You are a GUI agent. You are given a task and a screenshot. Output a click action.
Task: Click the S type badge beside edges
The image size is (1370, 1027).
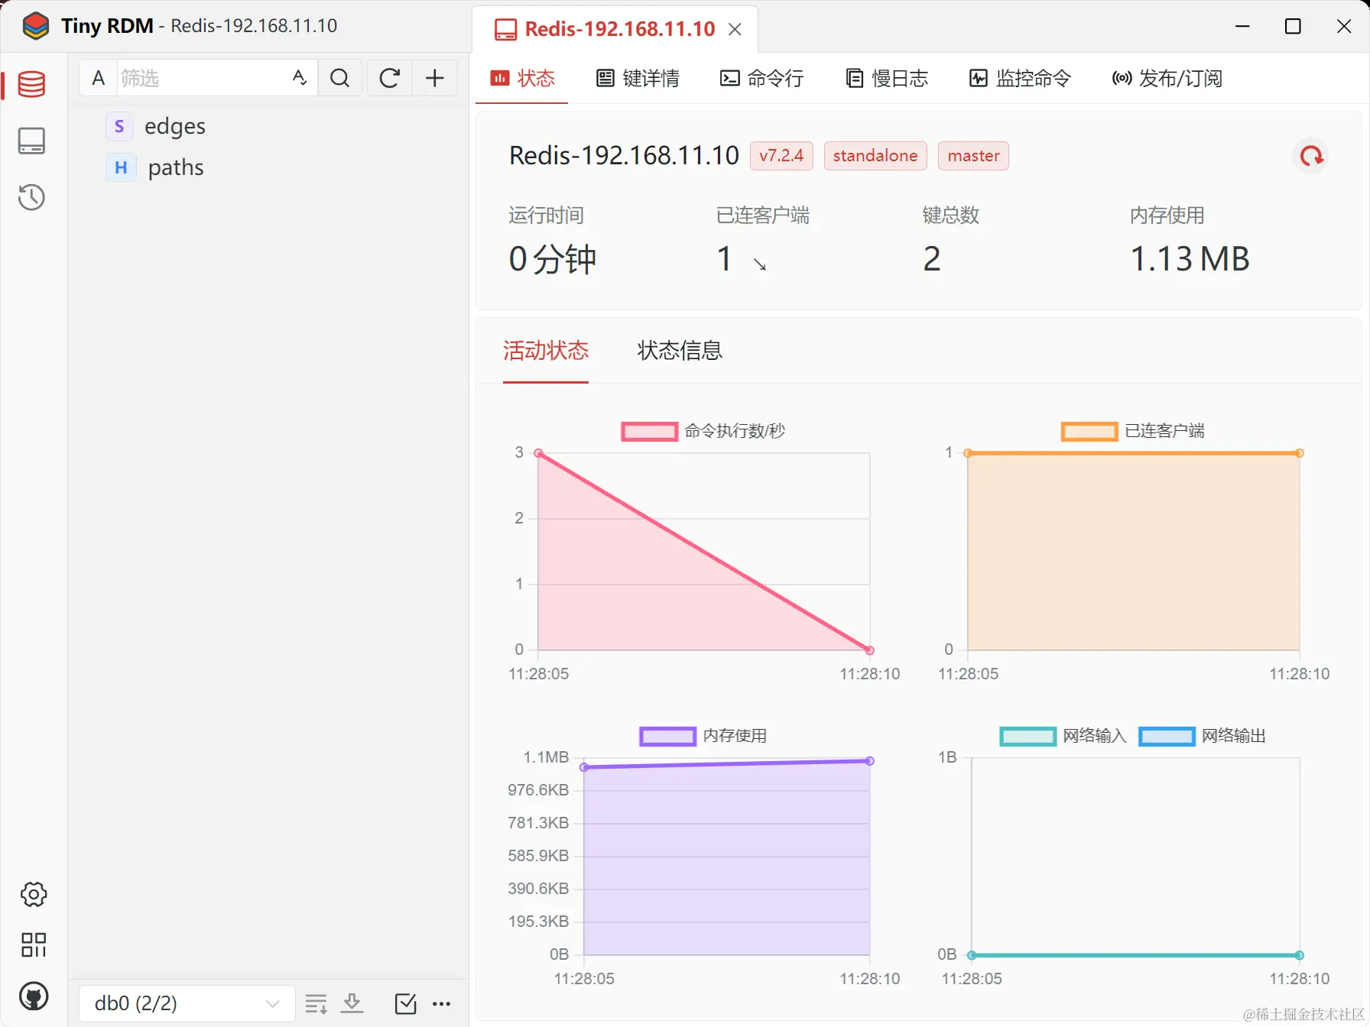point(119,126)
